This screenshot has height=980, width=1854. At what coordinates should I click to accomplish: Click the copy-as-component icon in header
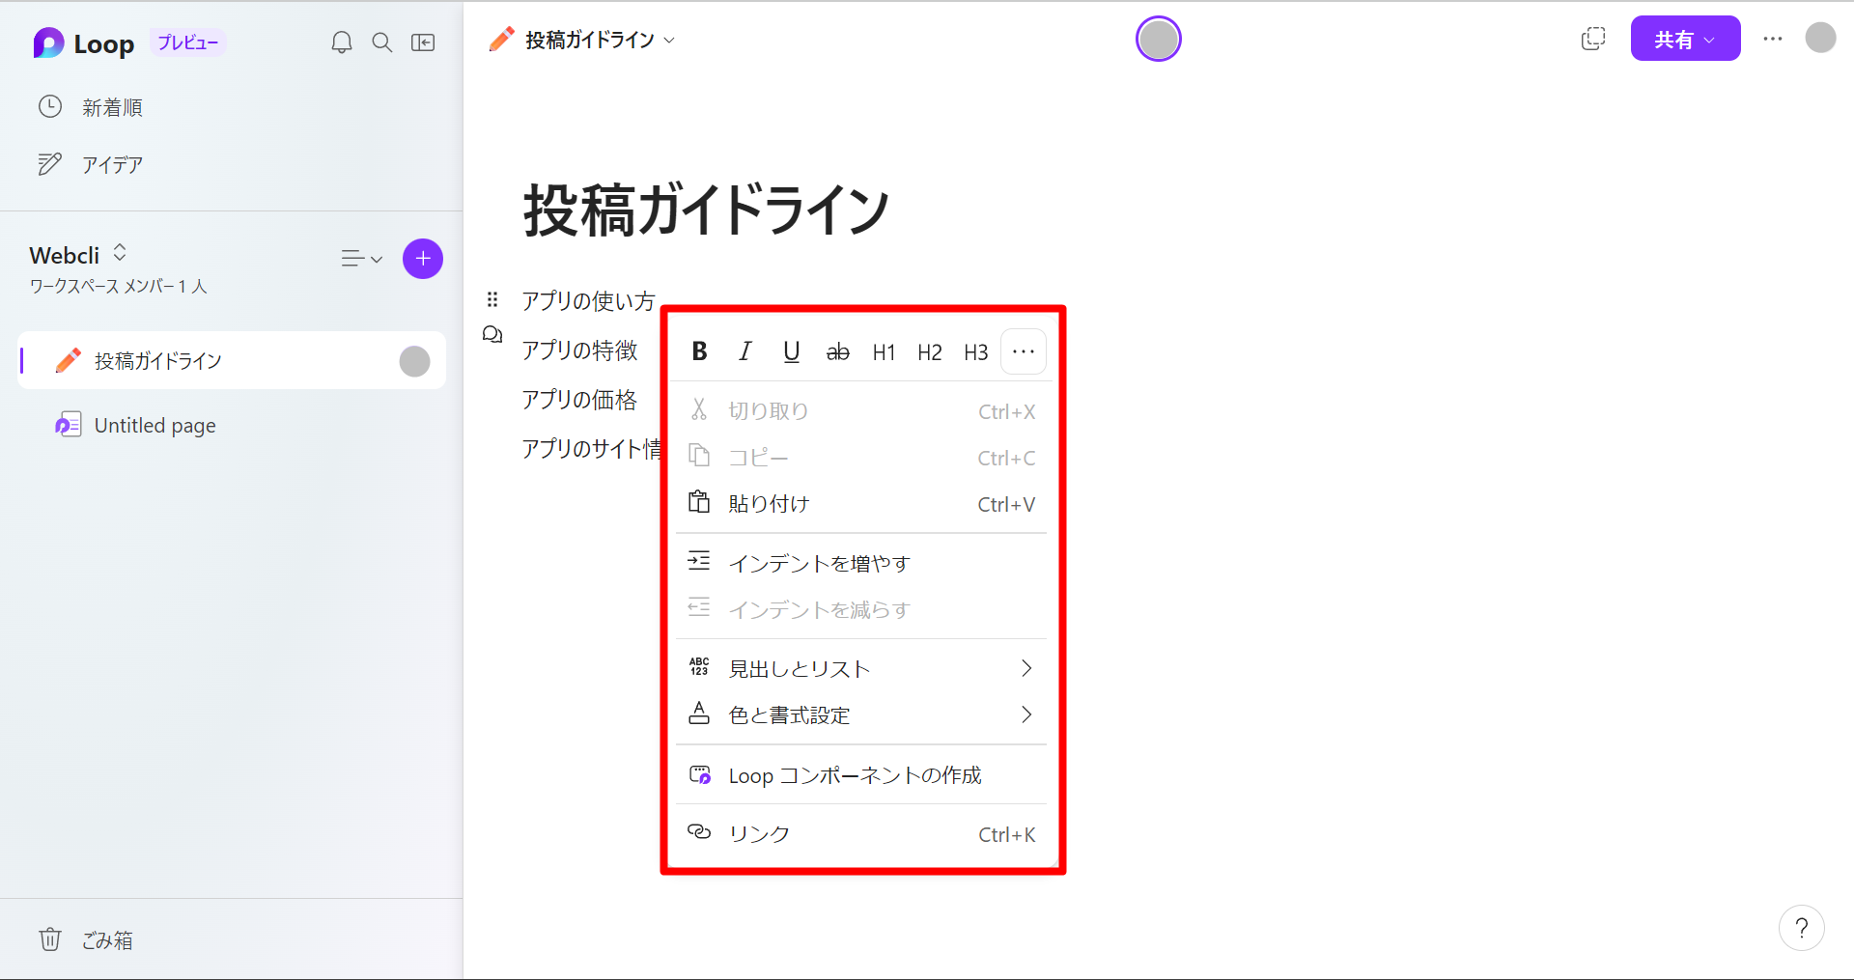[x=1593, y=39]
